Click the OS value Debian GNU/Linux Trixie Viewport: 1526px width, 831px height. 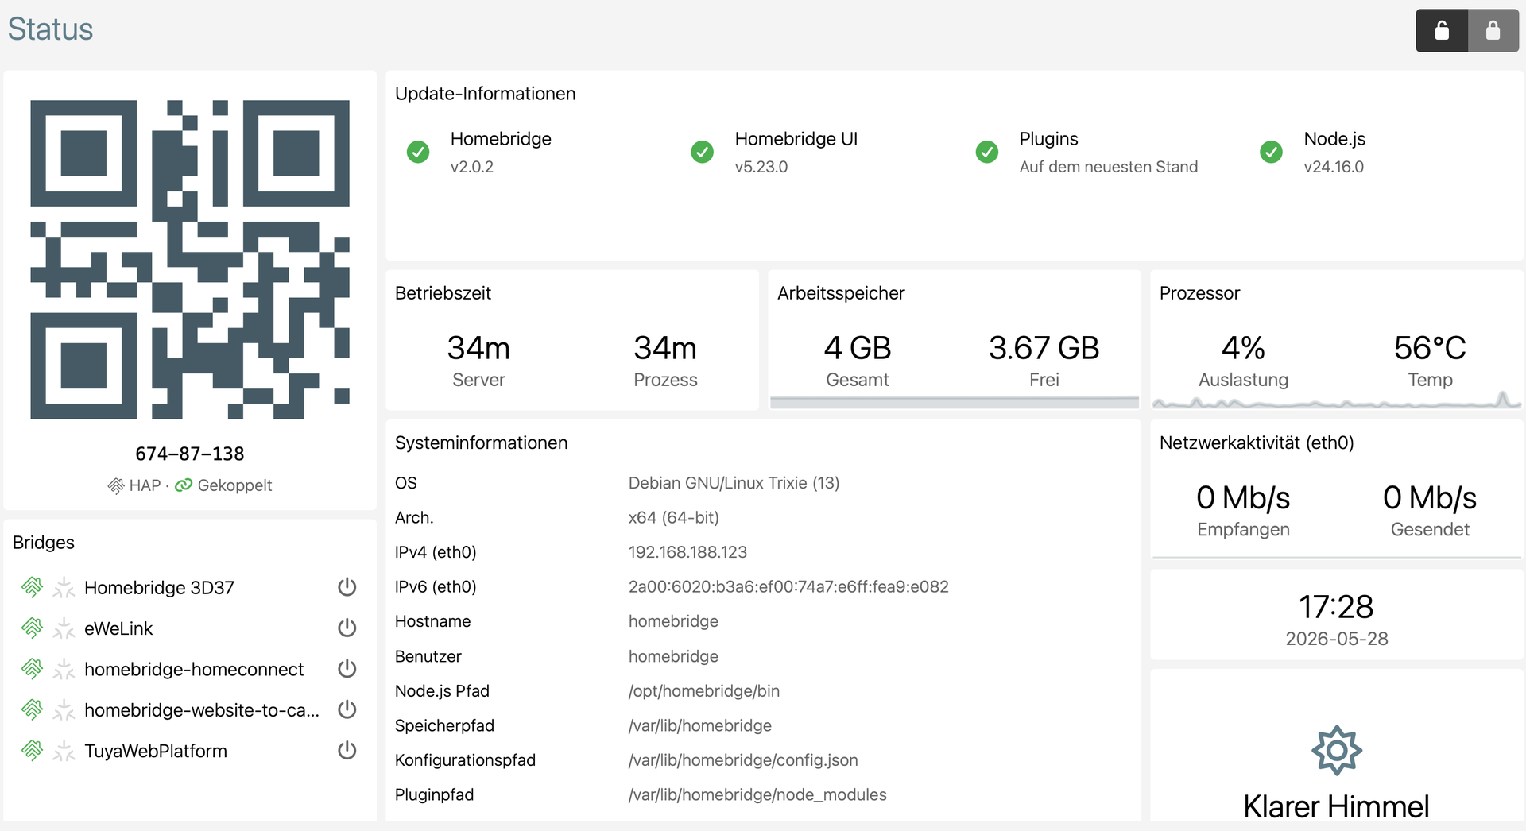tap(734, 483)
